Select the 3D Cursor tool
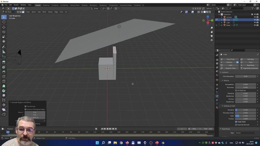The width and height of the screenshot is (260, 146). [4, 22]
